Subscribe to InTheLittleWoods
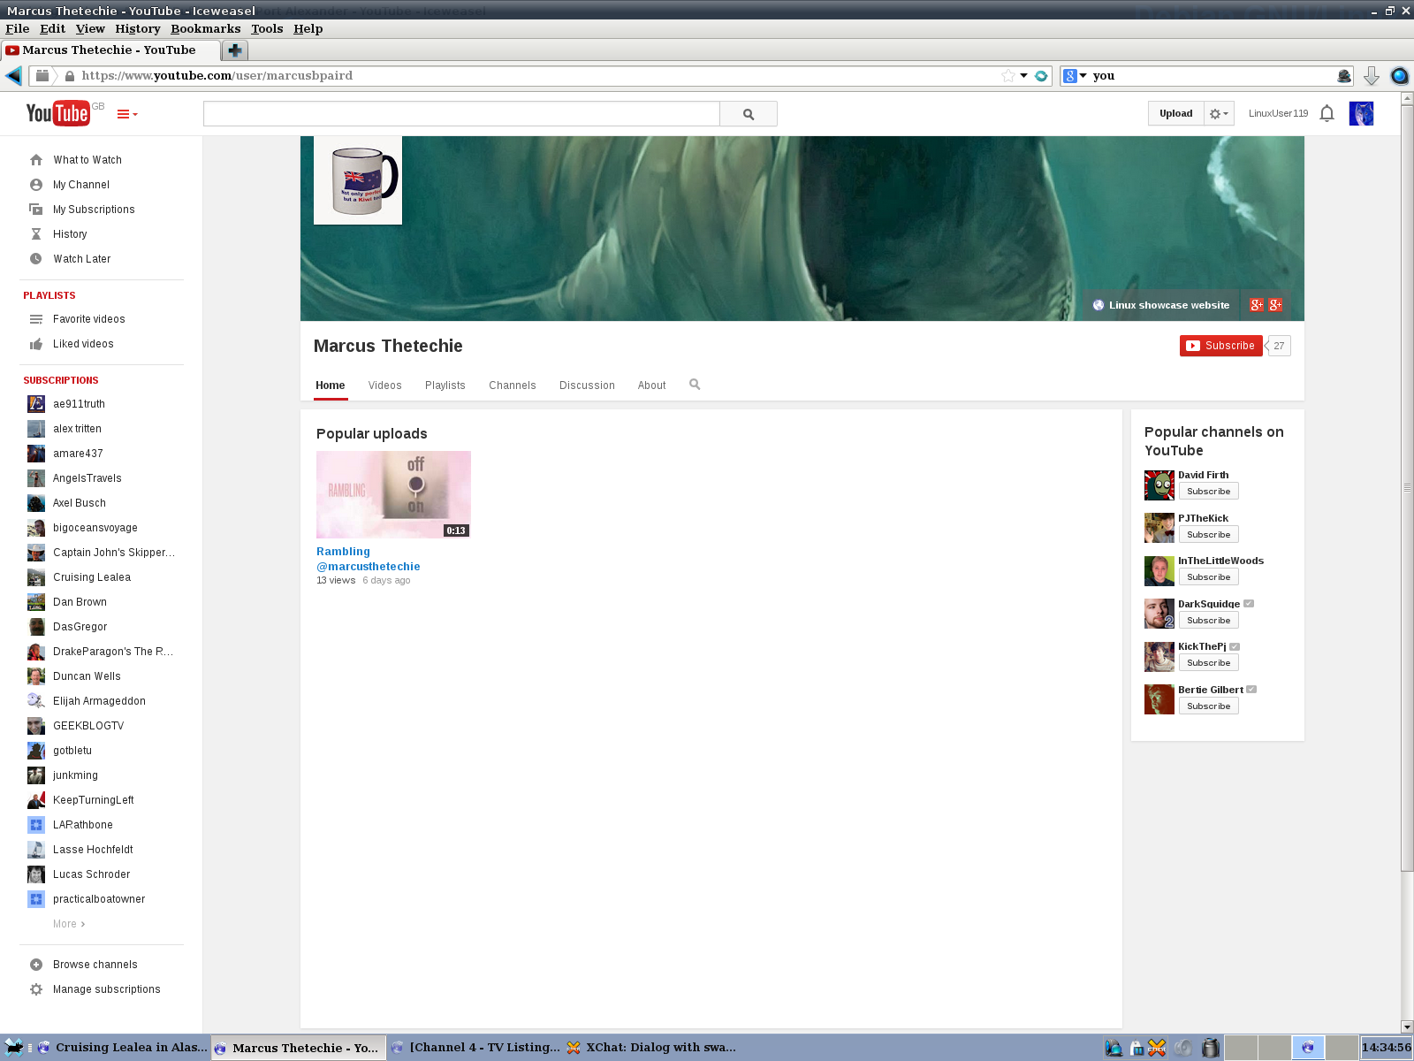The image size is (1414, 1061). (1208, 577)
